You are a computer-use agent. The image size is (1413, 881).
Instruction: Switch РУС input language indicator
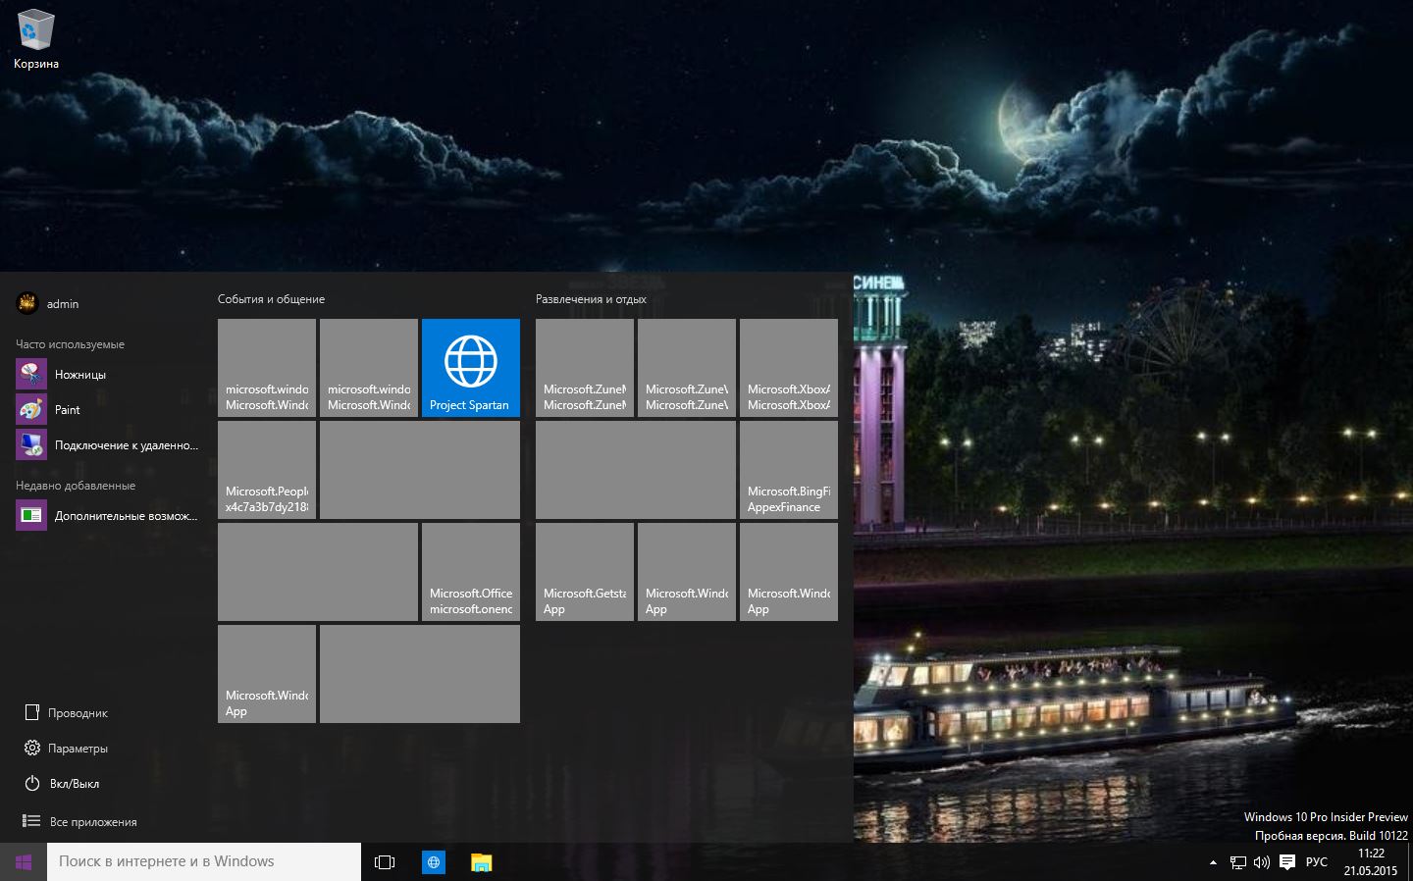pyautogui.click(x=1317, y=862)
